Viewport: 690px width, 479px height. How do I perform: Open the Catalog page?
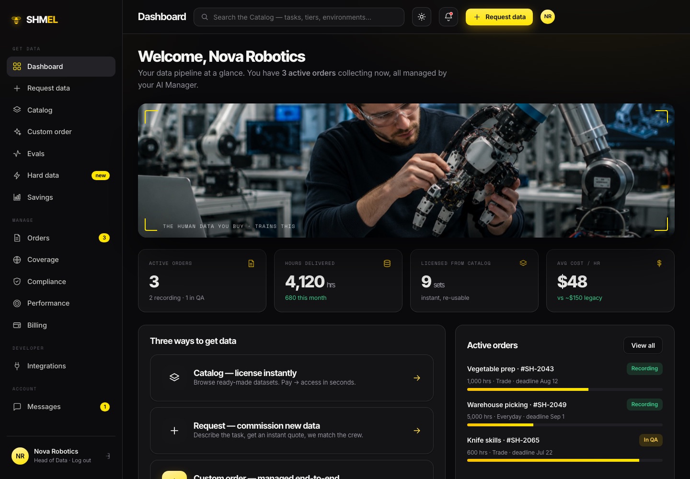point(61,110)
